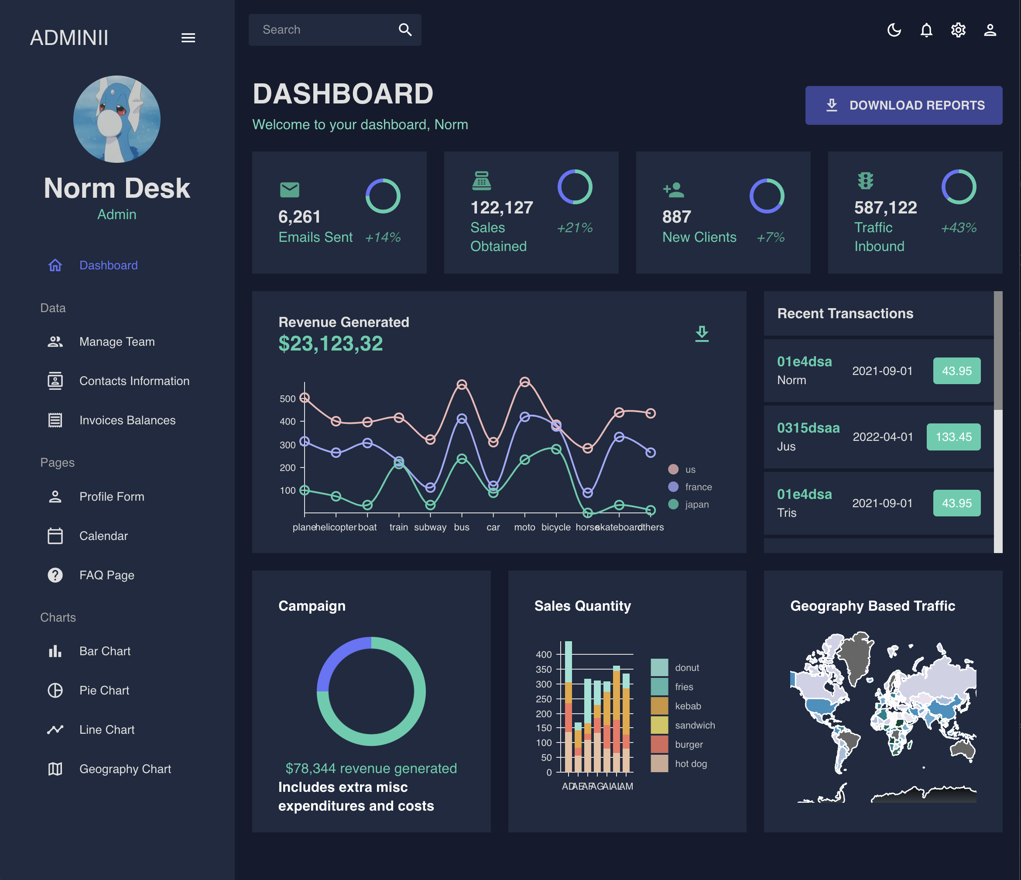Toggle dark mode moon icon
The width and height of the screenshot is (1021, 880).
click(x=894, y=30)
